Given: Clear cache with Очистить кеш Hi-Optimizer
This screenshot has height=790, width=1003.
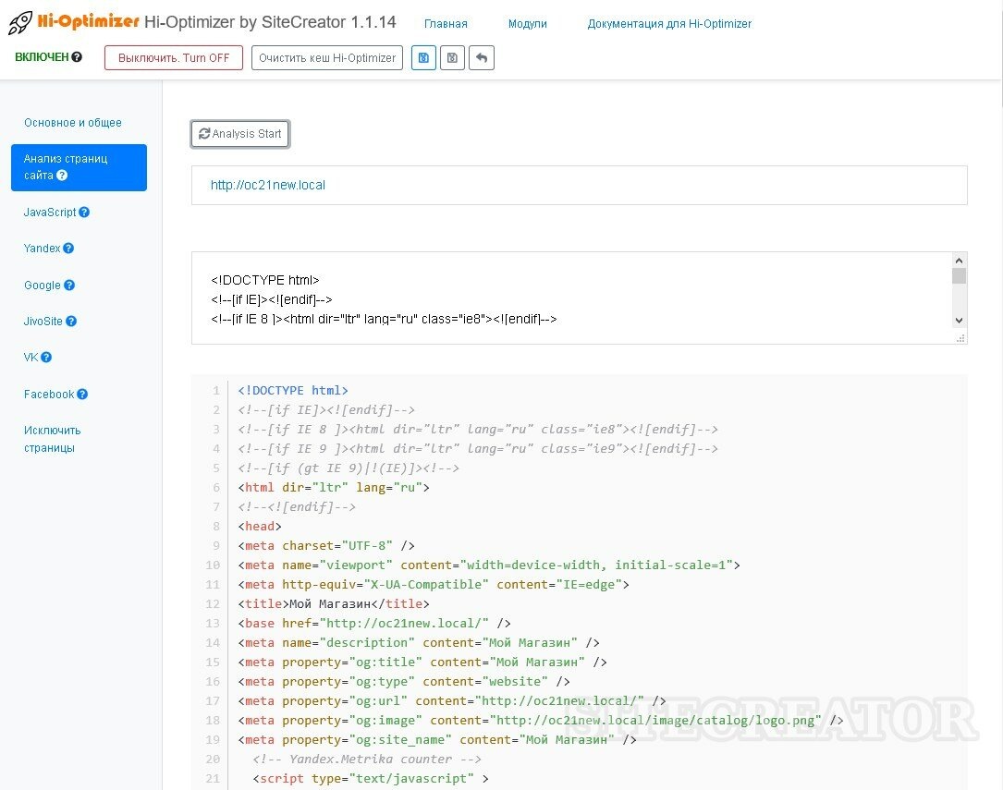Looking at the screenshot, I should point(327,57).
